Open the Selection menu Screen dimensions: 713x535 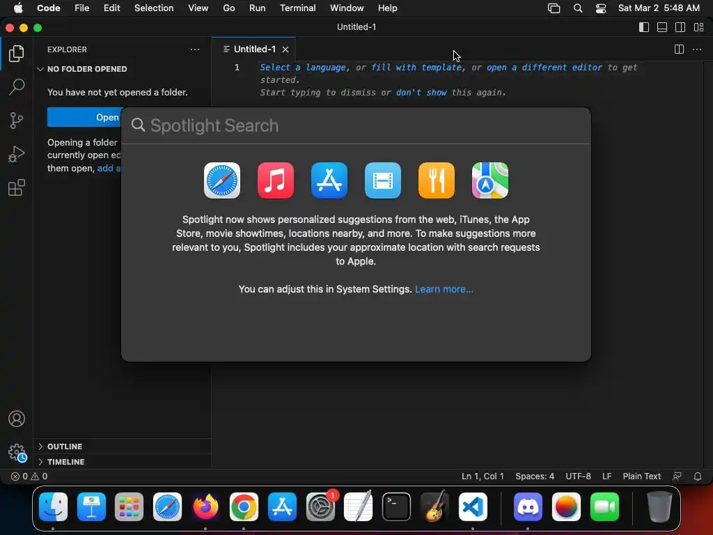coord(154,8)
